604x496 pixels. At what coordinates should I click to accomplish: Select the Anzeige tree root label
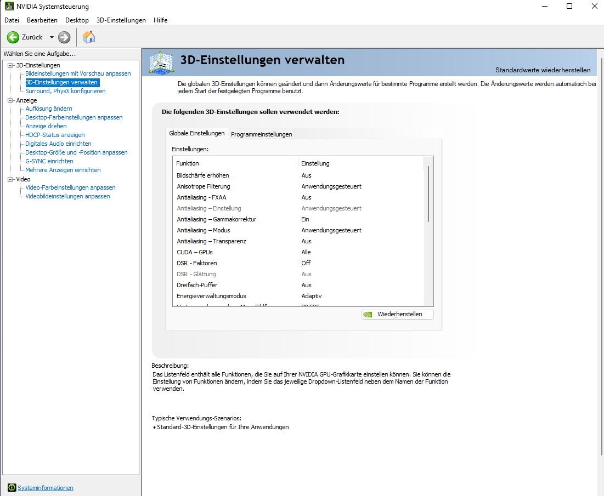[x=26, y=100]
